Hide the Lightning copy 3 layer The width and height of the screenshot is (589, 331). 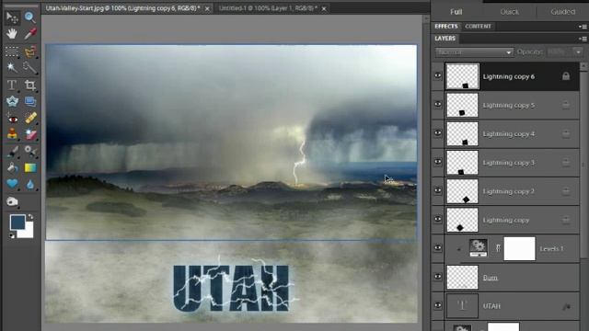[x=438, y=162]
